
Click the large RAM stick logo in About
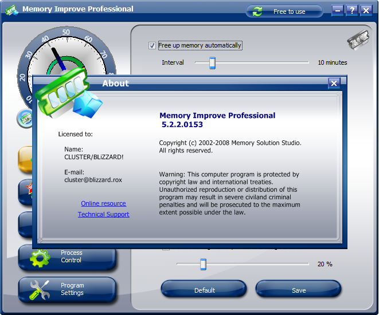(x=68, y=93)
